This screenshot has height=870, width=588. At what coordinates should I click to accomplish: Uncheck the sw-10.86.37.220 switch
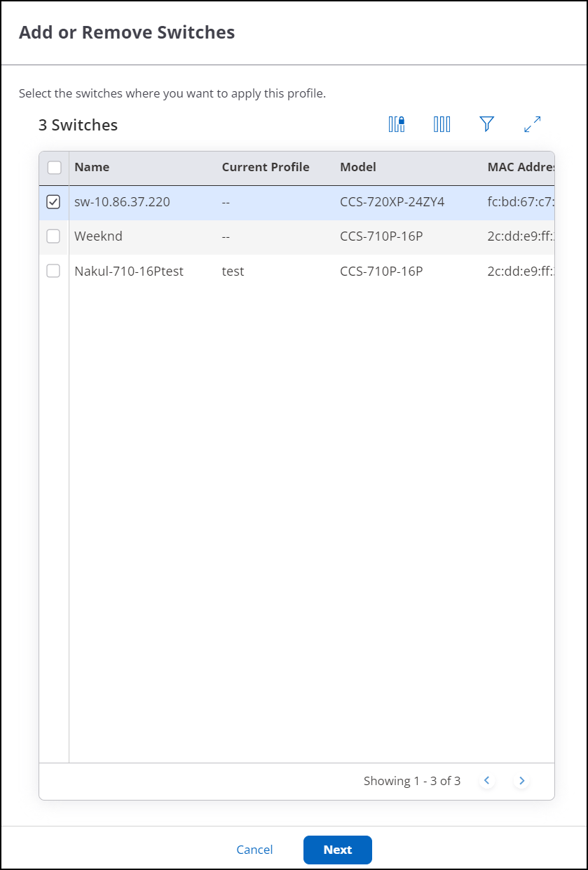pos(53,201)
